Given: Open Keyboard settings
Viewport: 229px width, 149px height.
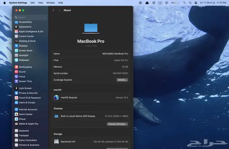Looking at the screenshot, I should [22, 131].
